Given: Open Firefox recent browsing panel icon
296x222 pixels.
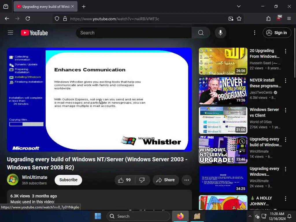Looking at the screenshot, I should click(x=6, y=6).
